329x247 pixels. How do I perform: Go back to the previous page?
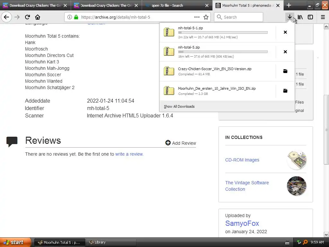(x=6, y=17)
